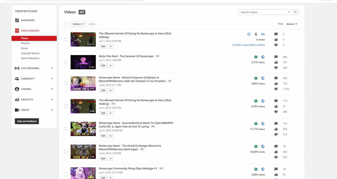337x179 pixels.
Task: Click comments icon for Sononoldschool video
Action: pyautogui.click(x=276, y=124)
